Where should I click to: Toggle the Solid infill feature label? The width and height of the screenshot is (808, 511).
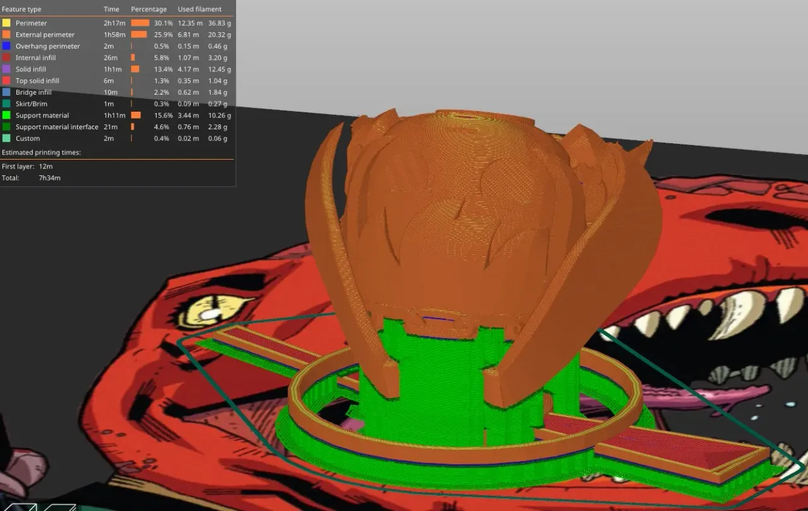pos(31,69)
